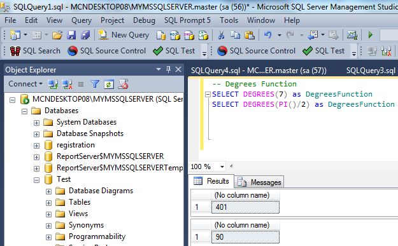Image resolution: width=398 pixels, height=246 pixels.
Task: Click the New Query button
Action: [x=124, y=35]
